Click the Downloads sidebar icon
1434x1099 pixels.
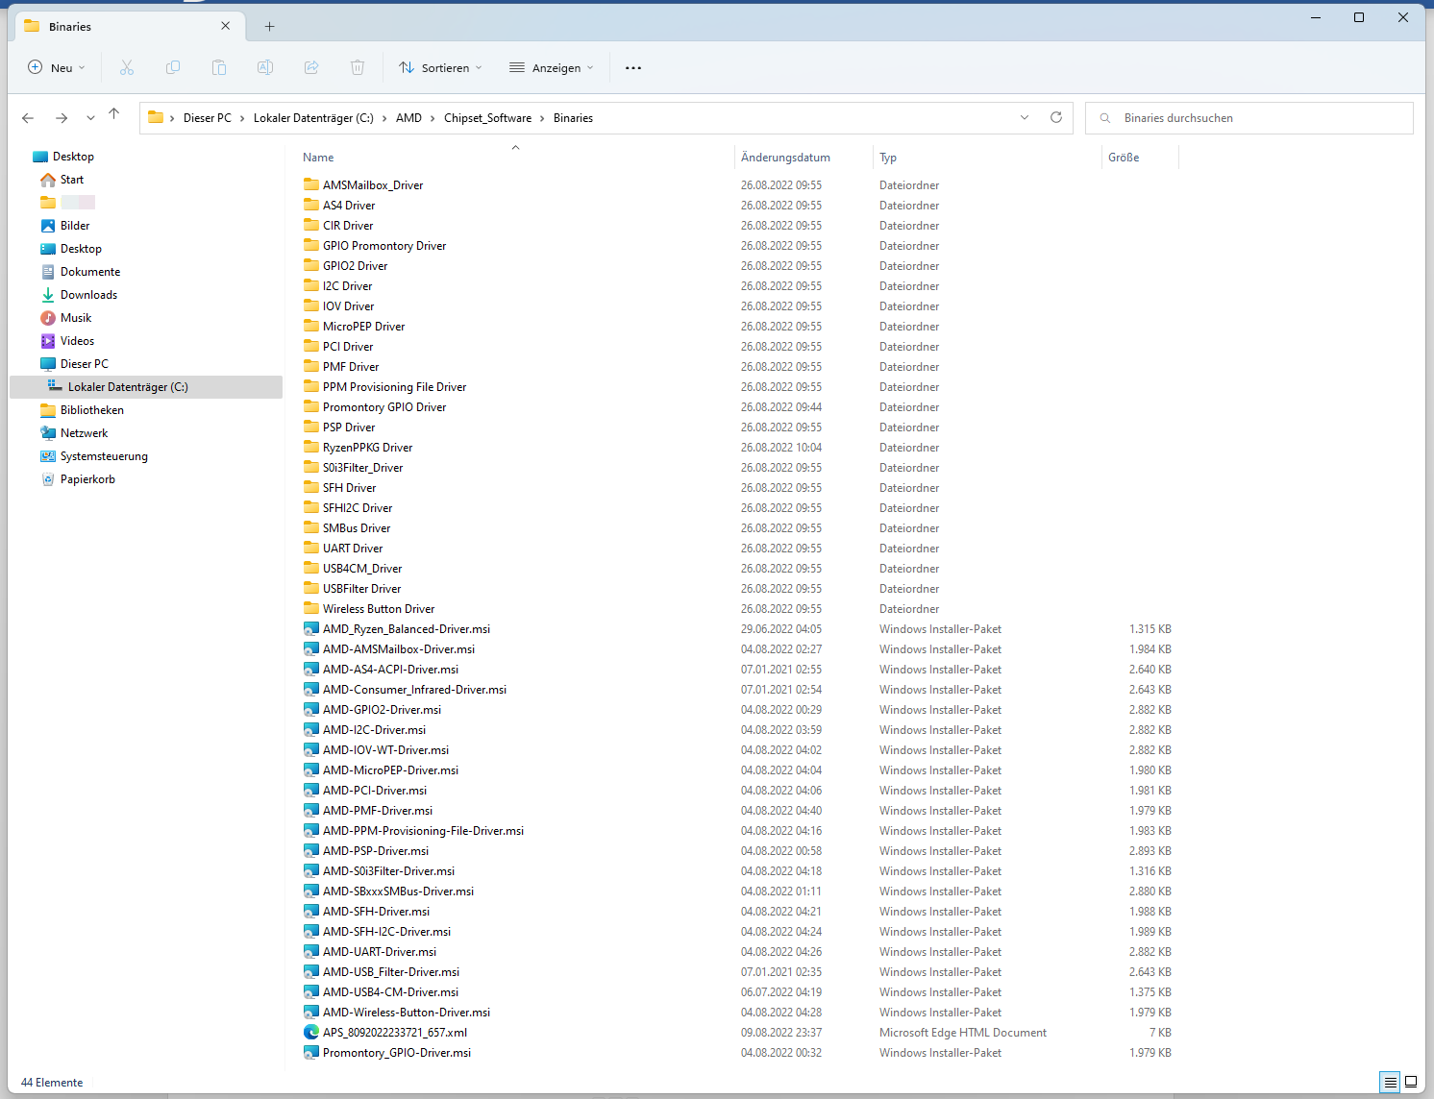tap(48, 295)
